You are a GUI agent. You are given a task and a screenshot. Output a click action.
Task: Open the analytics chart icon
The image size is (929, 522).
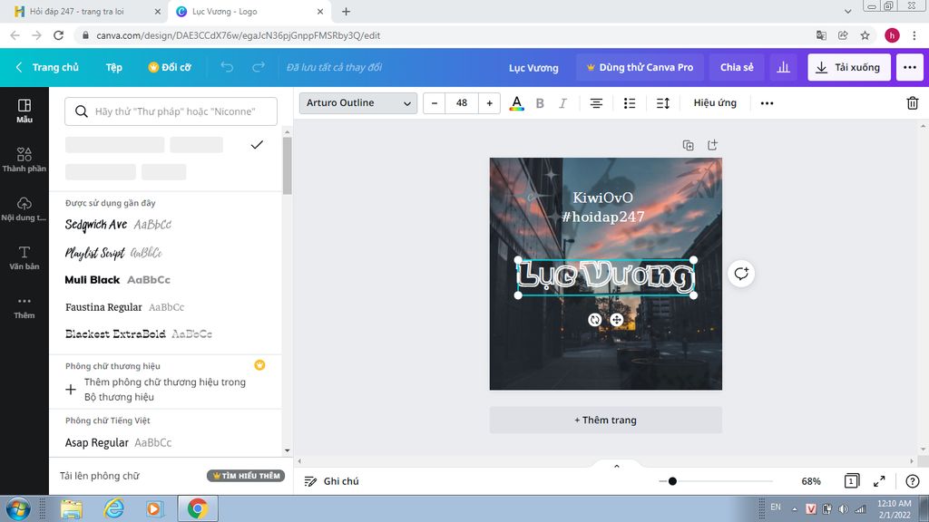pos(783,67)
